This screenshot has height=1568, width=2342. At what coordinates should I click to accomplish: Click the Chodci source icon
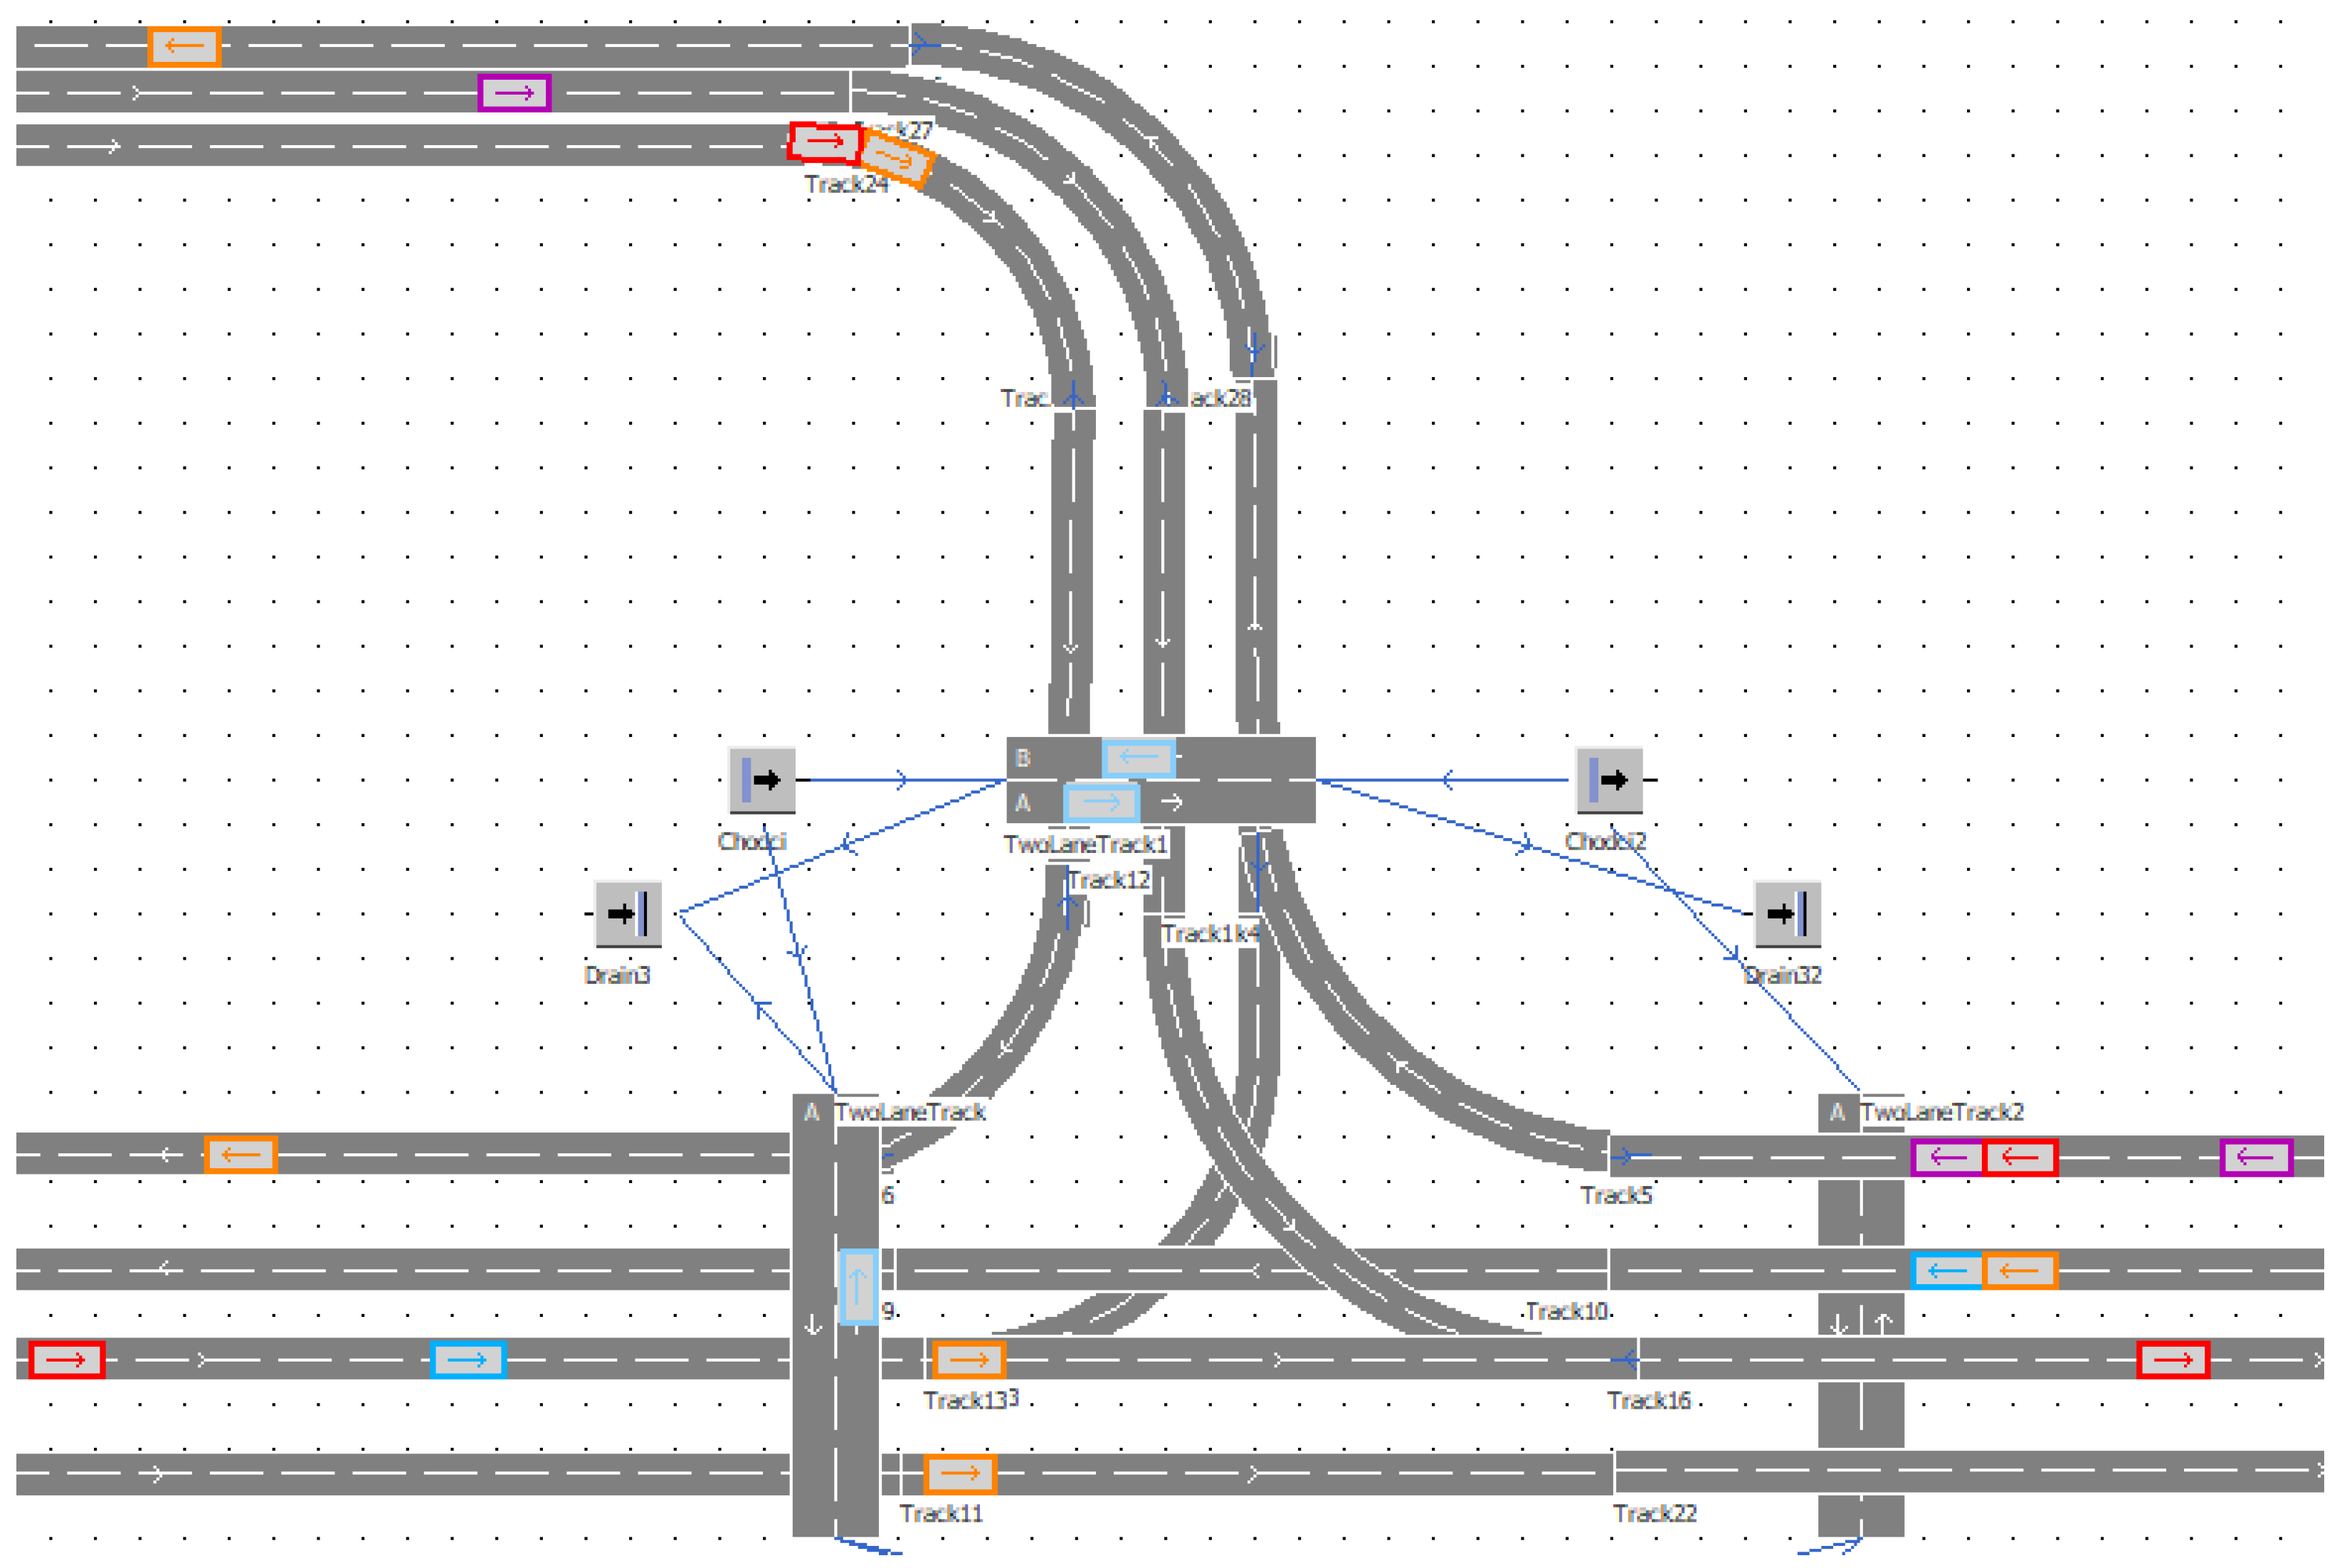761,779
